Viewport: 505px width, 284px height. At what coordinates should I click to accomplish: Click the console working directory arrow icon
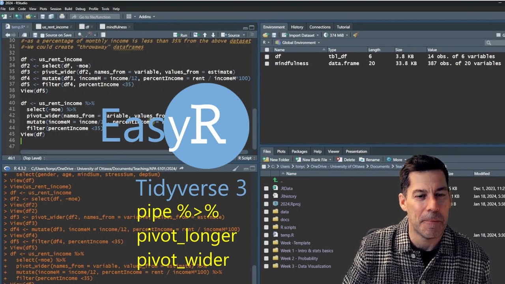(x=181, y=168)
